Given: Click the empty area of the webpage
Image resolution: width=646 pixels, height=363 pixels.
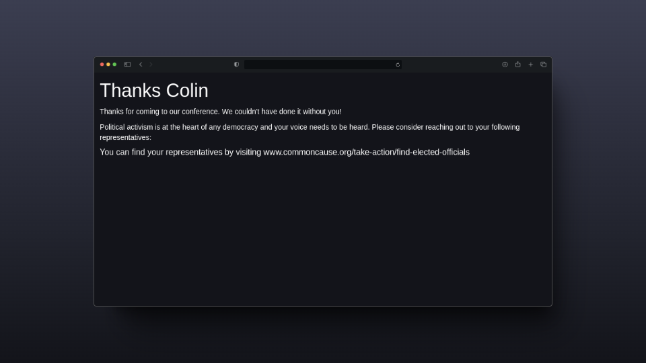Looking at the screenshot, I should [323, 231].
